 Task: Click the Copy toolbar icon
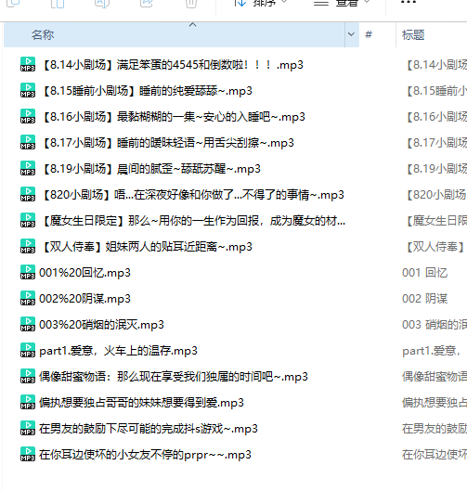tap(13, 3)
